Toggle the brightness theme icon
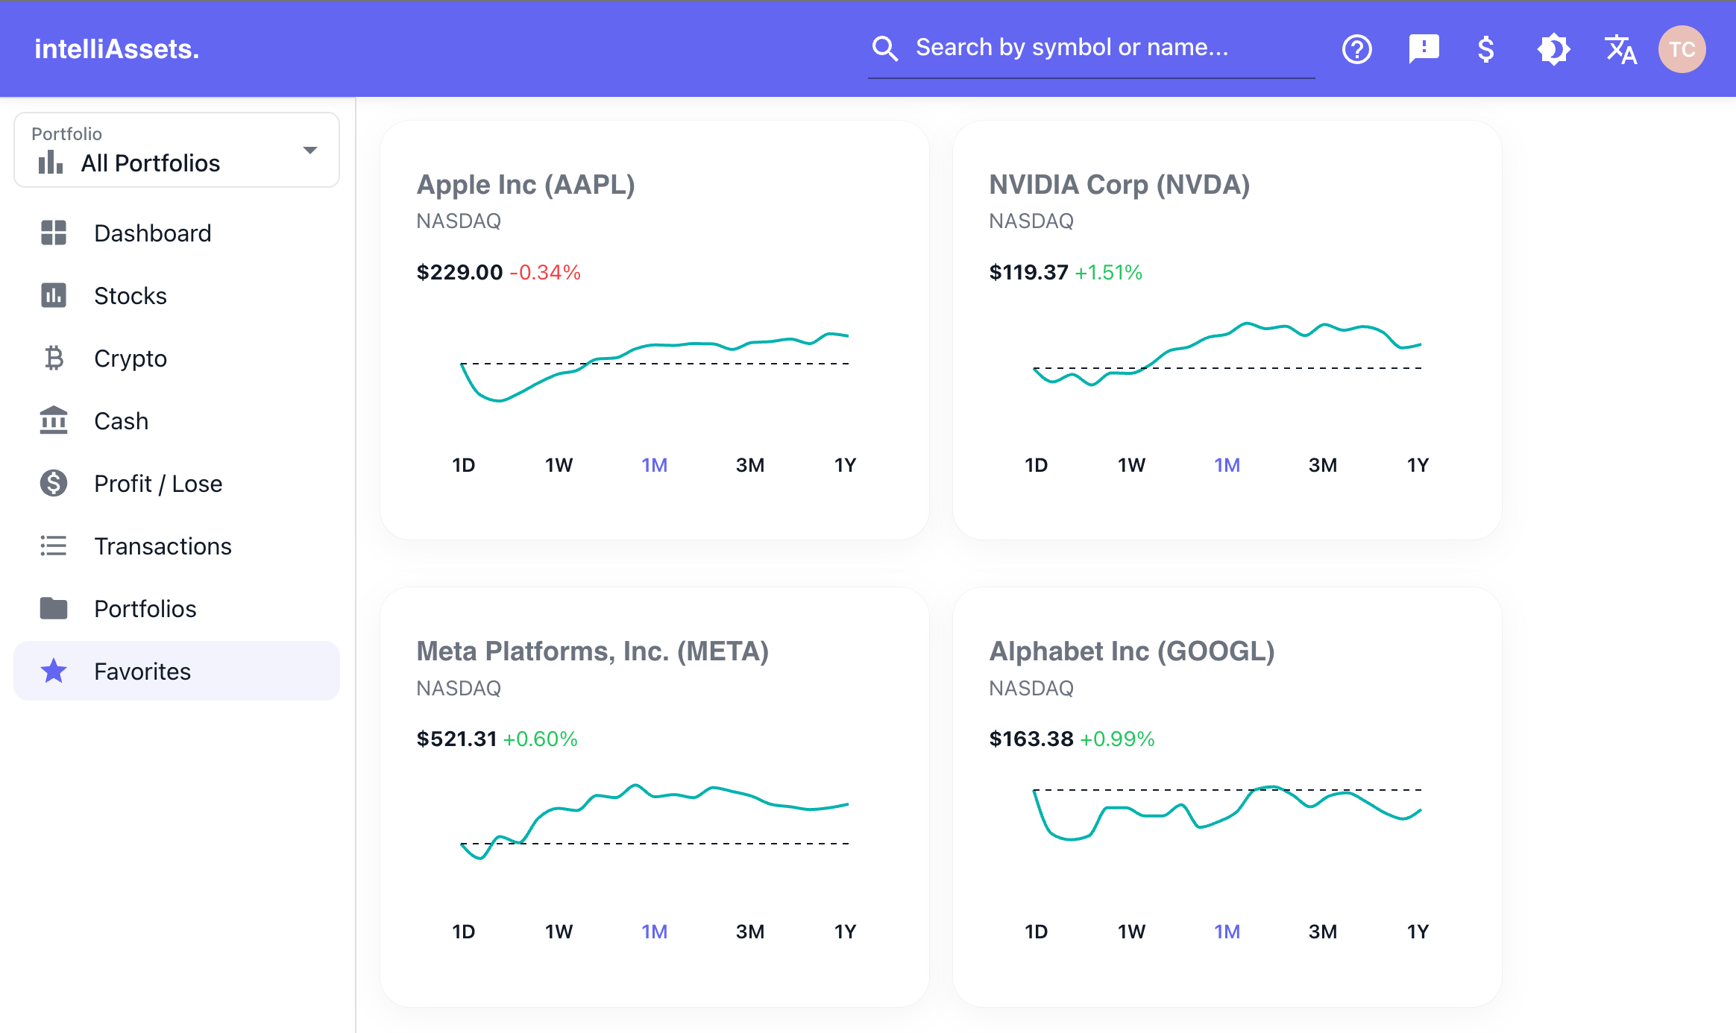Screen dimensions: 1736x1033 (x=1553, y=49)
